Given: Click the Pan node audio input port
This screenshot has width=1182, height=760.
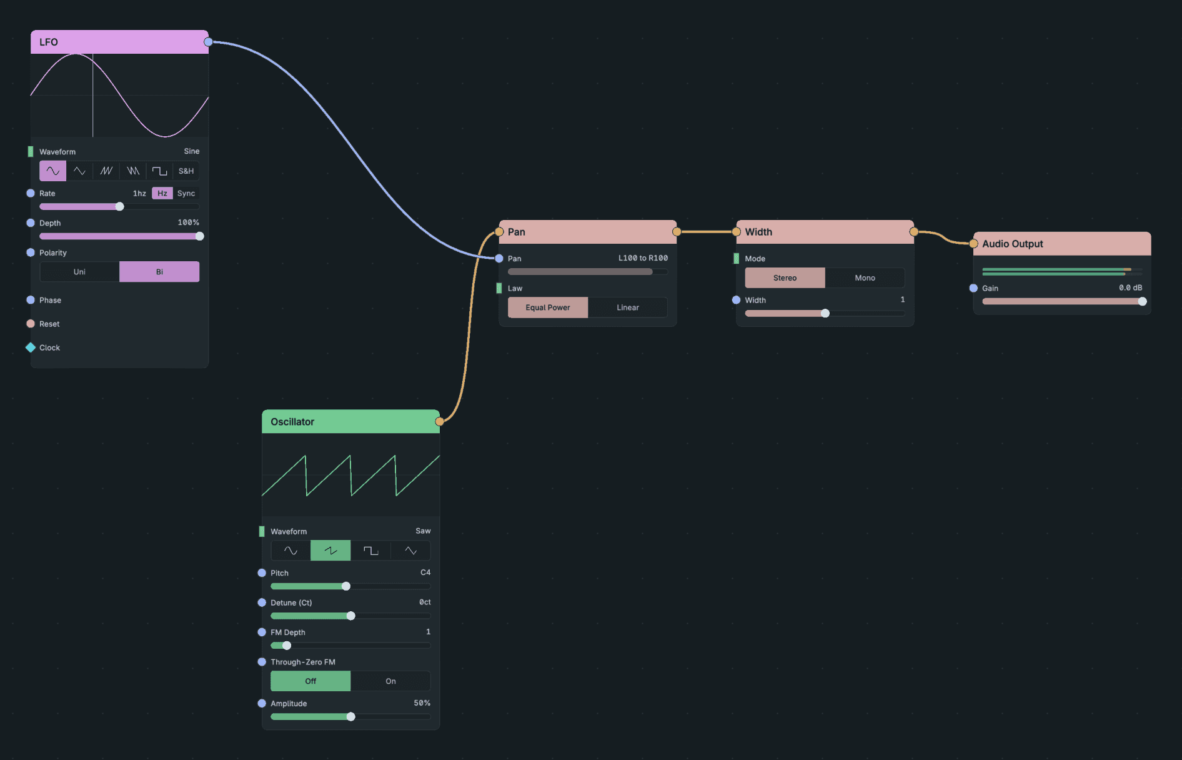Looking at the screenshot, I should point(499,232).
